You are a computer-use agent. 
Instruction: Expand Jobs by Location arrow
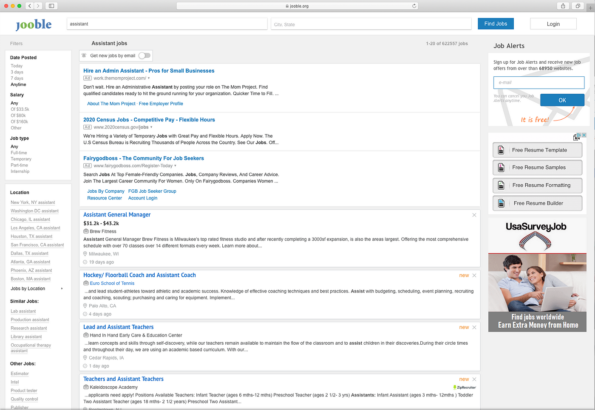62,289
